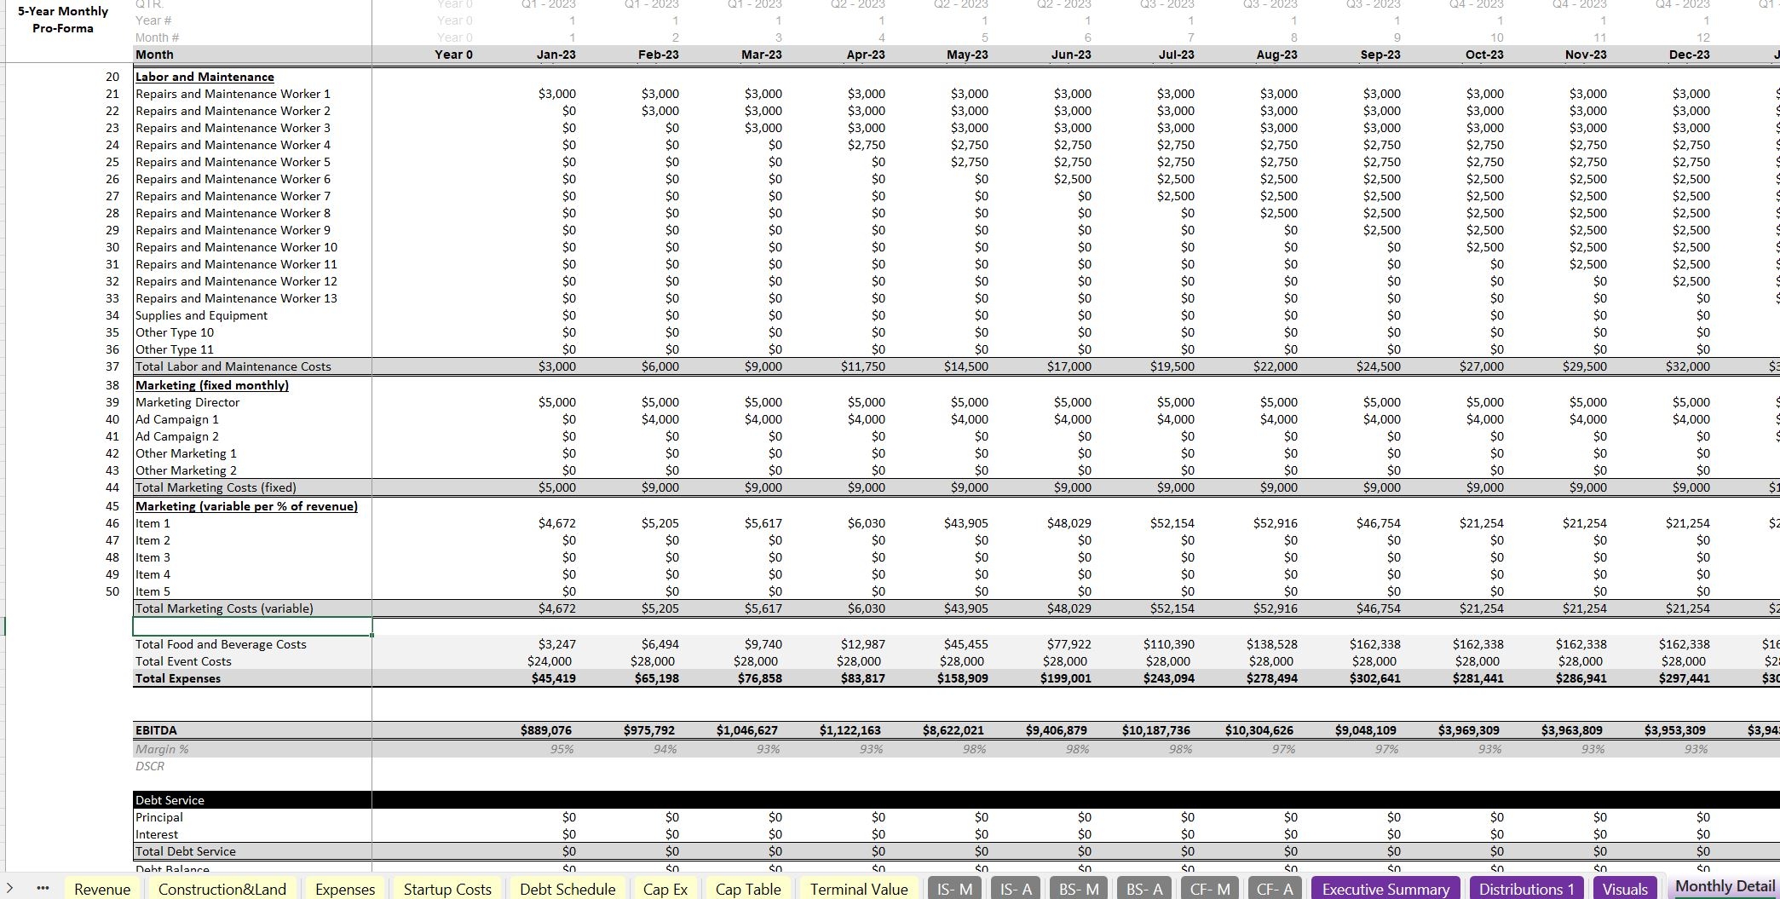Switch to the Distributions 1 tab
This screenshot has width=1780, height=899.
click(x=1526, y=889)
